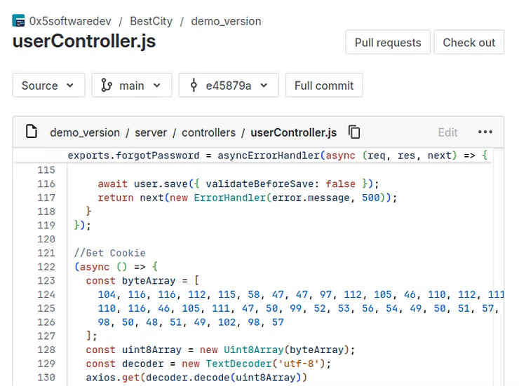The width and height of the screenshot is (519, 386).
Task: Click the Source dropdown chevron arrow
Action: point(70,85)
